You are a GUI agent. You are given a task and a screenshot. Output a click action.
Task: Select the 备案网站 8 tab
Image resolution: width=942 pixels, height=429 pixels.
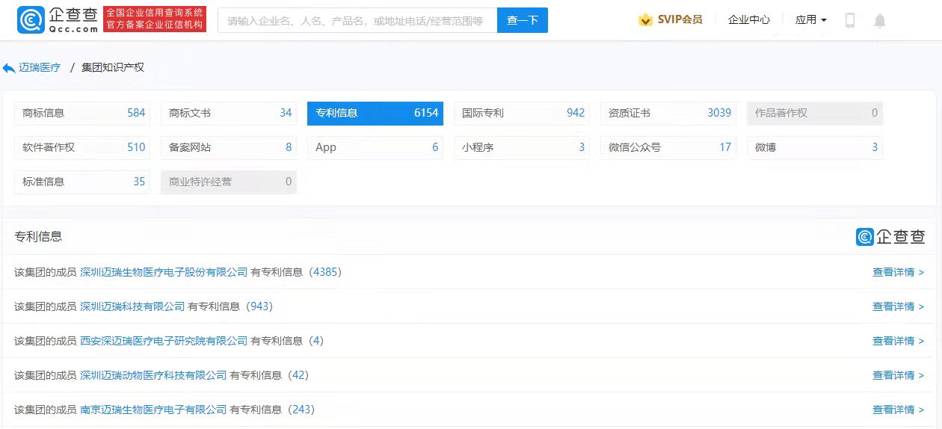pyautogui.click(x=229, y=147)
